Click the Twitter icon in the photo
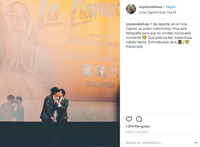 87,70
